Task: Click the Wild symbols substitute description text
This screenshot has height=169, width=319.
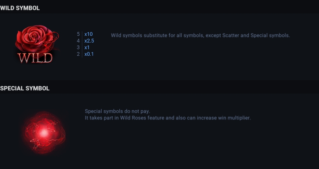Action: (200, 35)
